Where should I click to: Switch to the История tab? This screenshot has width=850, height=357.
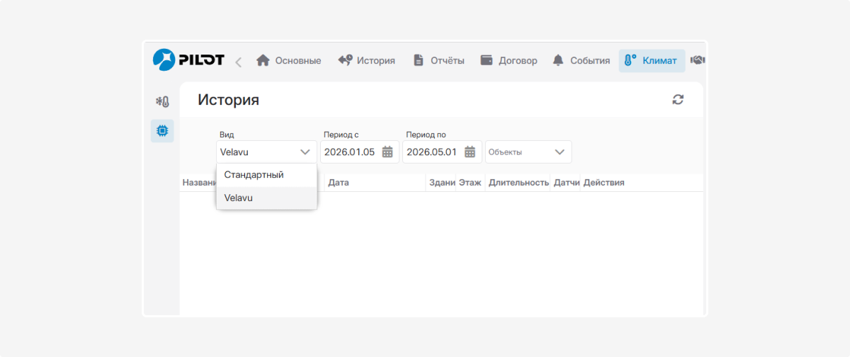pyautogui.click(x=367, y=61)
